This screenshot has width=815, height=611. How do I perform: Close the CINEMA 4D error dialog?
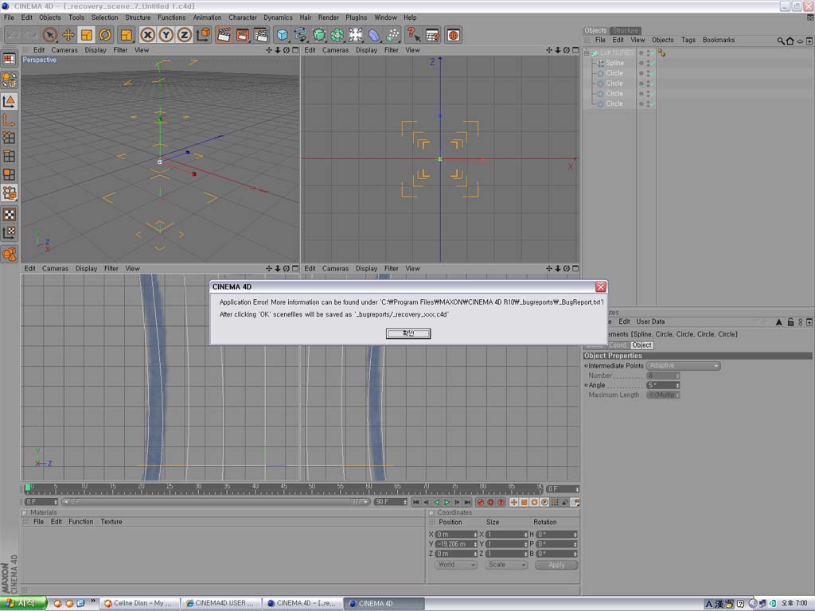(x=600, y=286)
